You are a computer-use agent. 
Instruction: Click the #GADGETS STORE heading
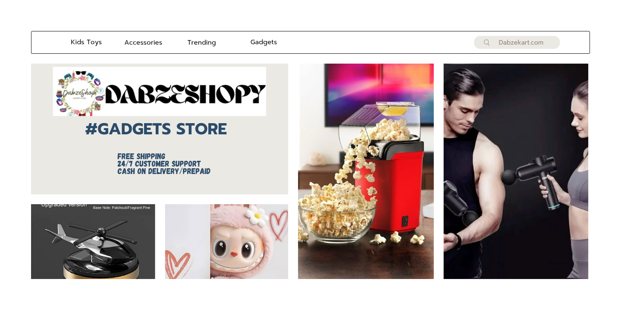[x=156, y=129]
